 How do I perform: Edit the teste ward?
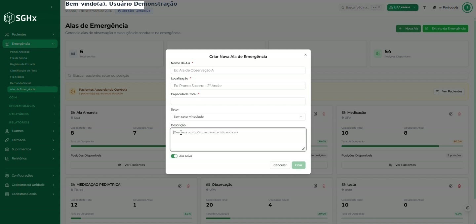pos(451,186)
